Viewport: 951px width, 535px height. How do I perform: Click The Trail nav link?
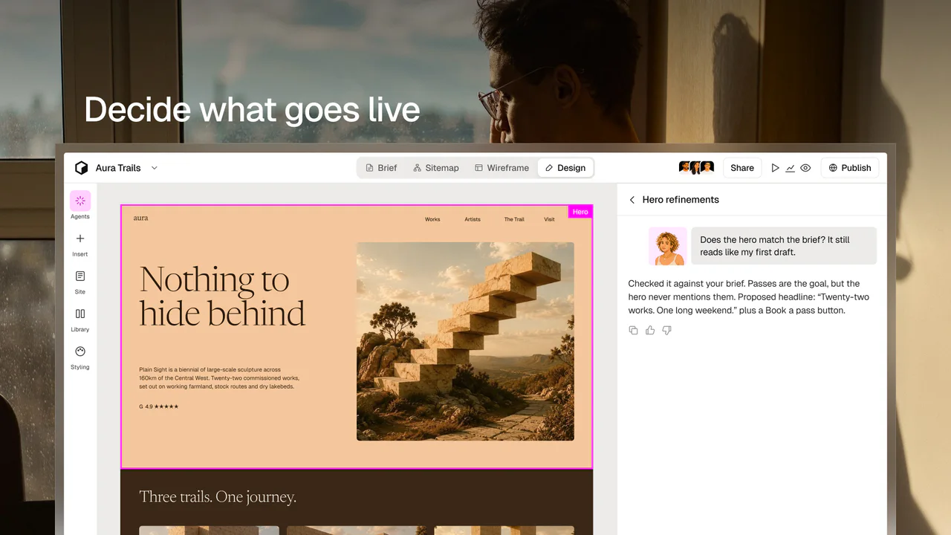(x=514, y=219)
